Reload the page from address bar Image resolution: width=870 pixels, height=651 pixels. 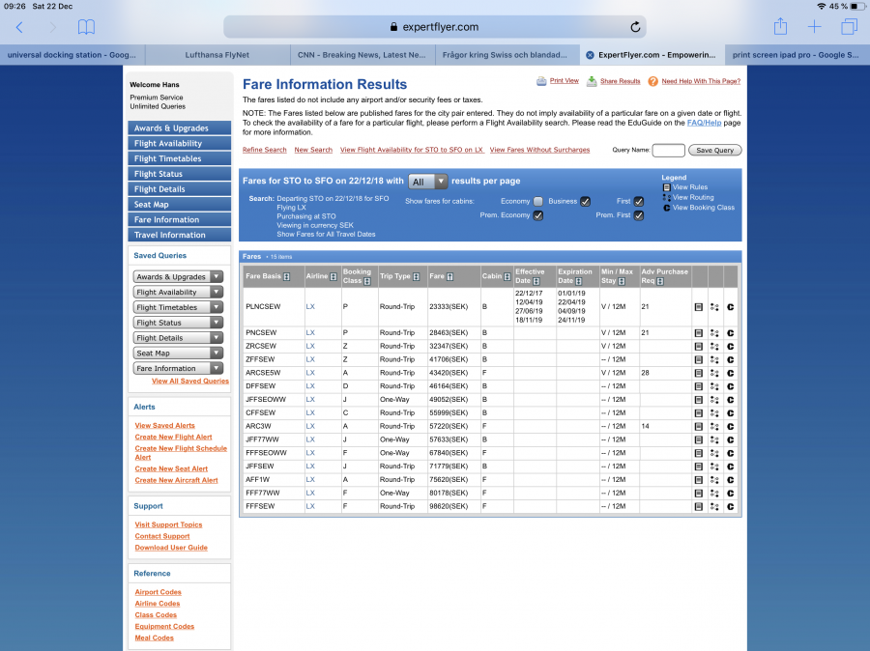(635, 27)
